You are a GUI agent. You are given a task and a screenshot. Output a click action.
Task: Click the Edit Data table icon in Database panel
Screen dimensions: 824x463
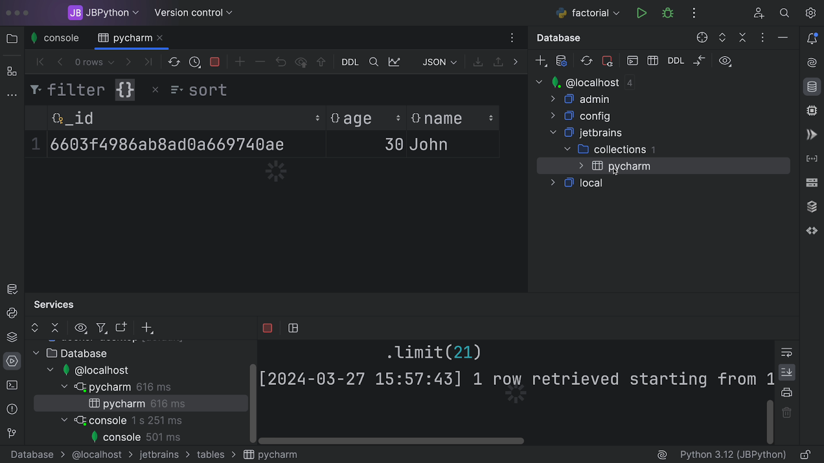click(653, 61)
